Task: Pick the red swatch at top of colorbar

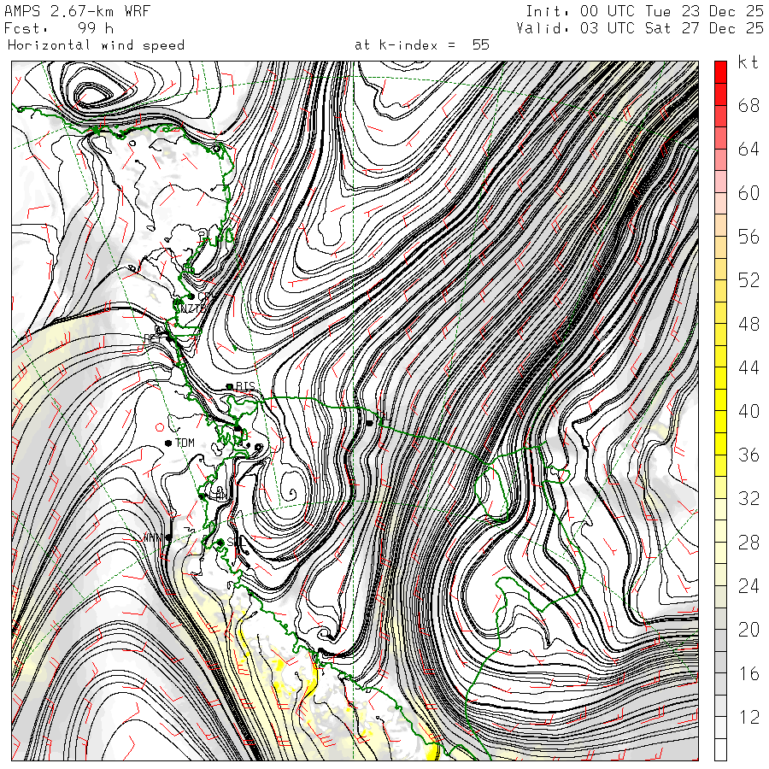Action: point(720,72)
